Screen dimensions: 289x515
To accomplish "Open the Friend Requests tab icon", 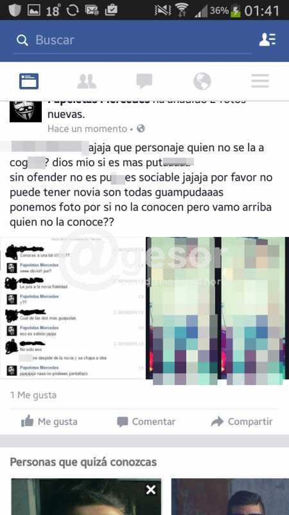I will coord(87,82).
